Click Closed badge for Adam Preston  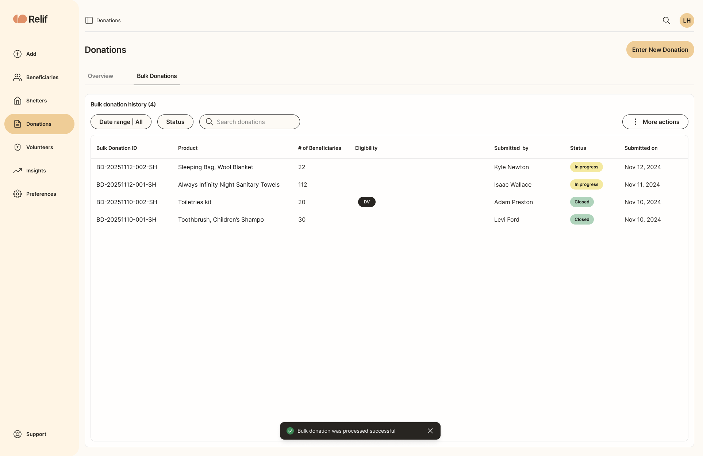(582, 202)
